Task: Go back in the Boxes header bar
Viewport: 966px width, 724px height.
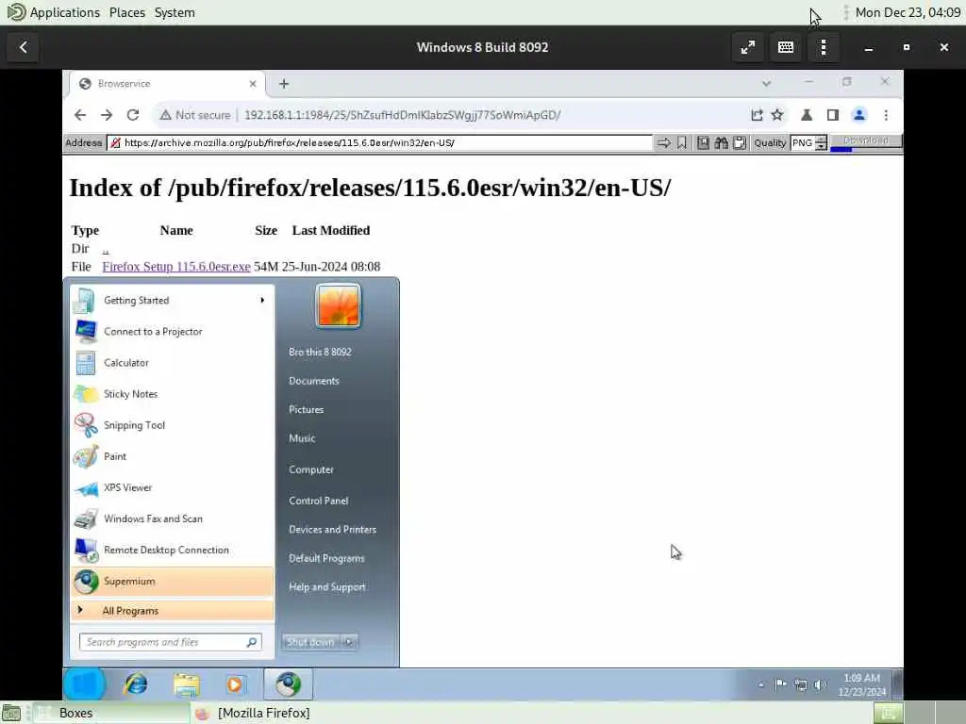Action: [x=24, y=47]
